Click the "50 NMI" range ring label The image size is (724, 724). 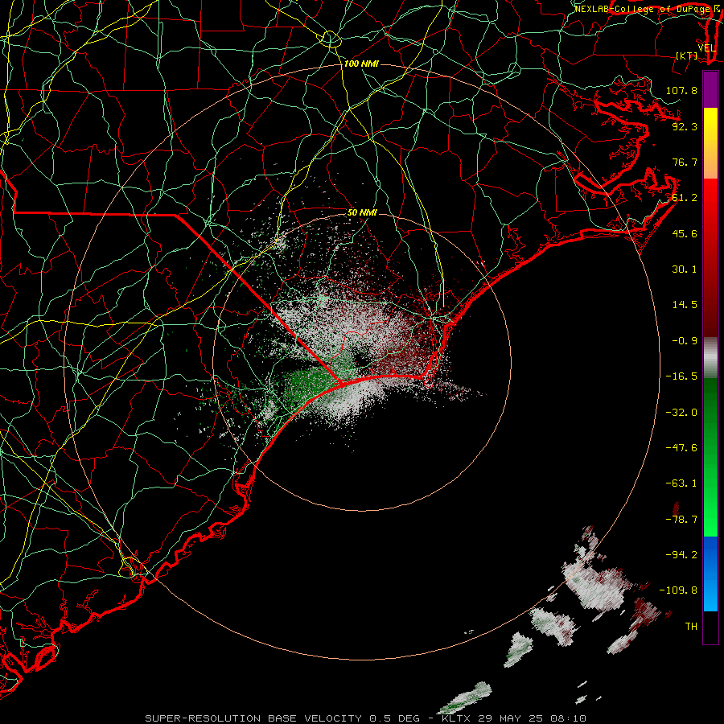click(x=362, y=213)
